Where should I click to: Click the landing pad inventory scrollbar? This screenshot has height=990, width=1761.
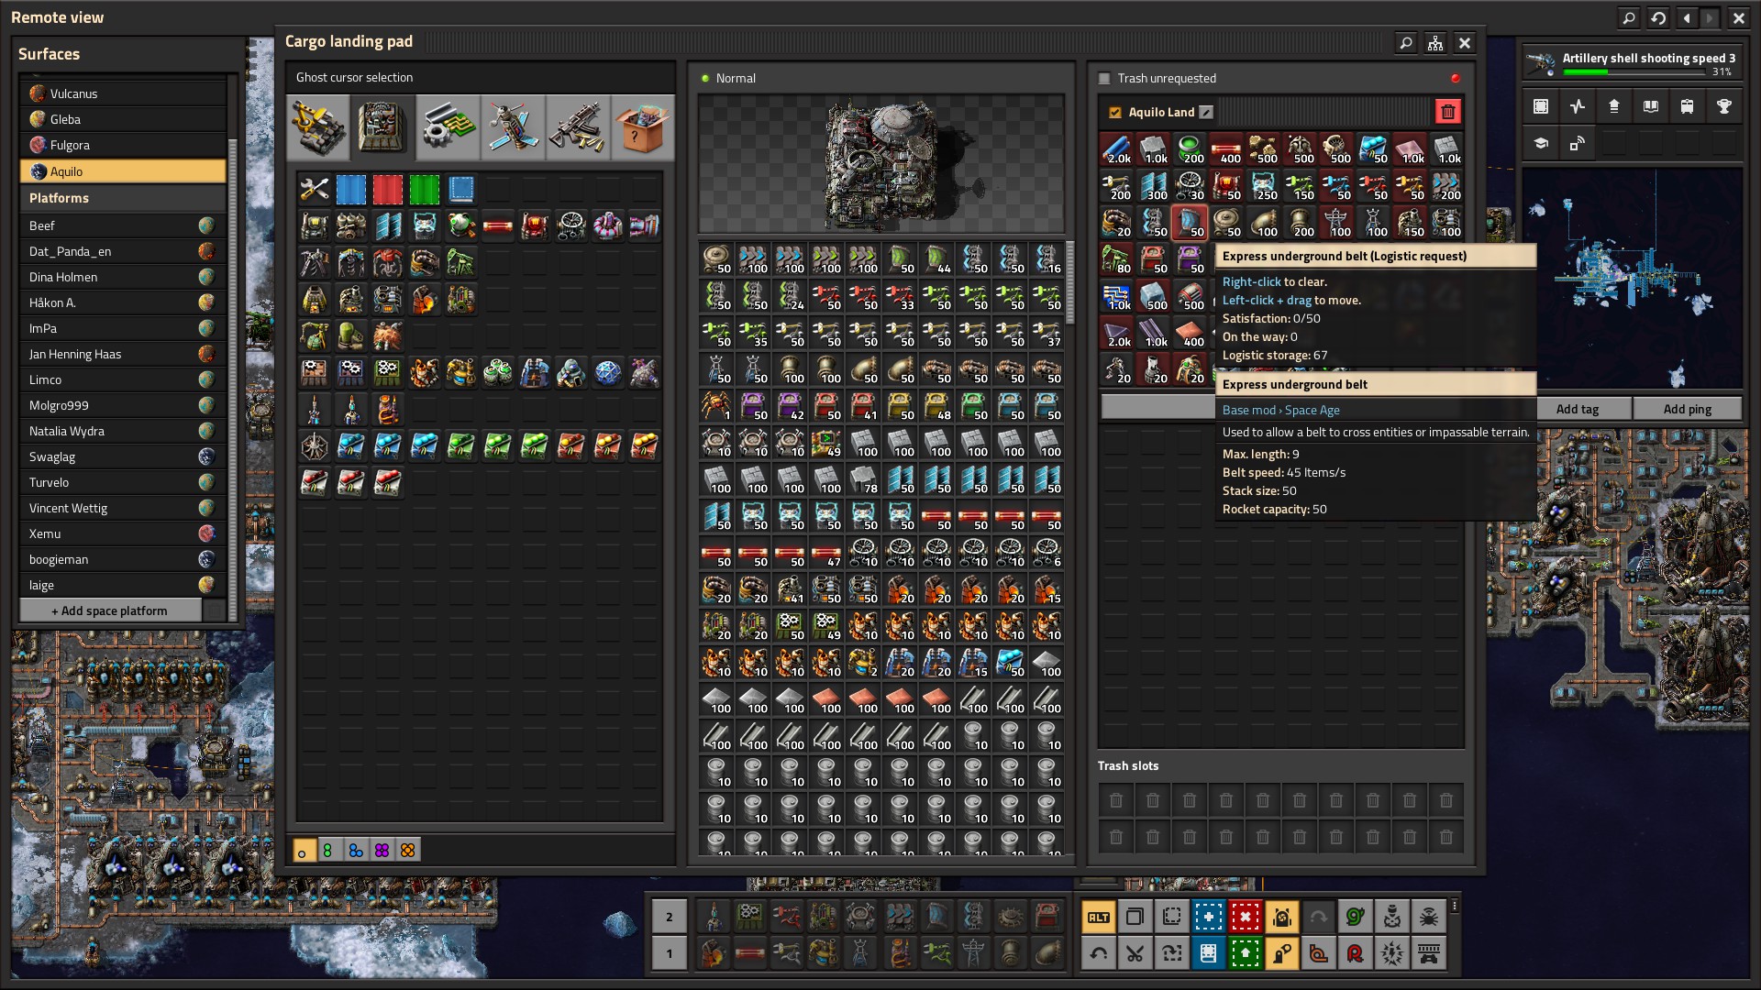click(1069, 282)
